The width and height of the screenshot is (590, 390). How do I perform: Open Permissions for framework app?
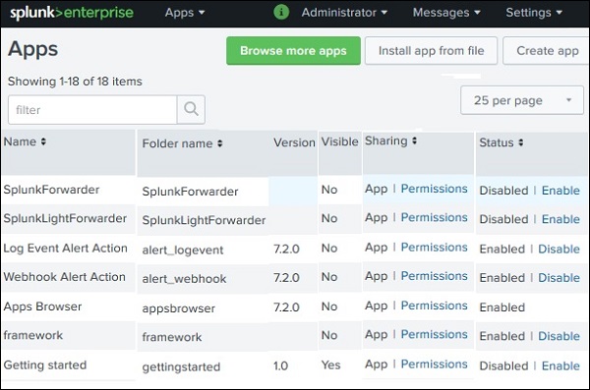point(435,334)
